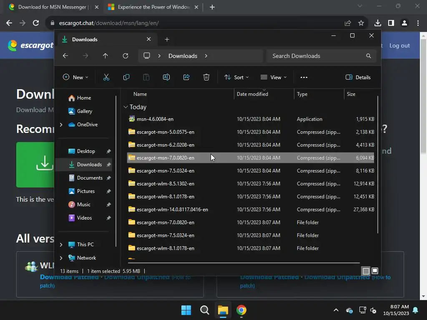This screenshot has height=320, width=427.
Task: Cut the selected file with scissors icon
Action: point(106,77)
